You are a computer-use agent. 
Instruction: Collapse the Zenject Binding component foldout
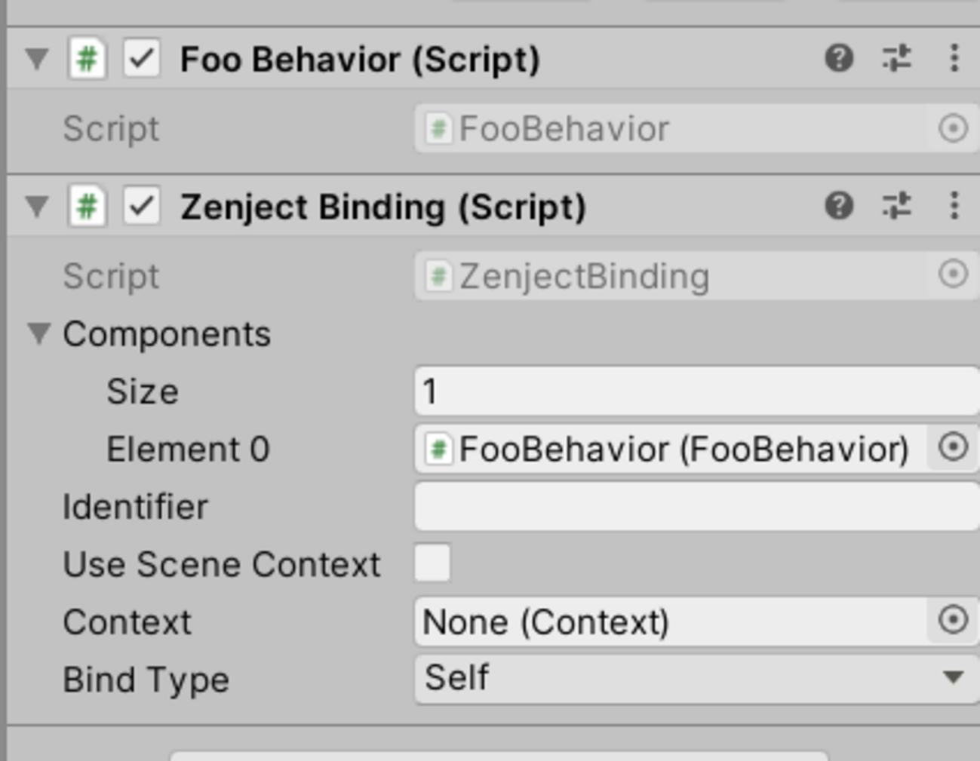(37, 207)
